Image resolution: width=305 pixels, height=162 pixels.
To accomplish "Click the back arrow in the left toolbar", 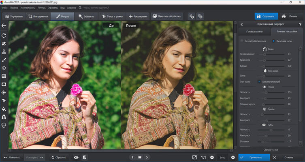I will point(4,26).
